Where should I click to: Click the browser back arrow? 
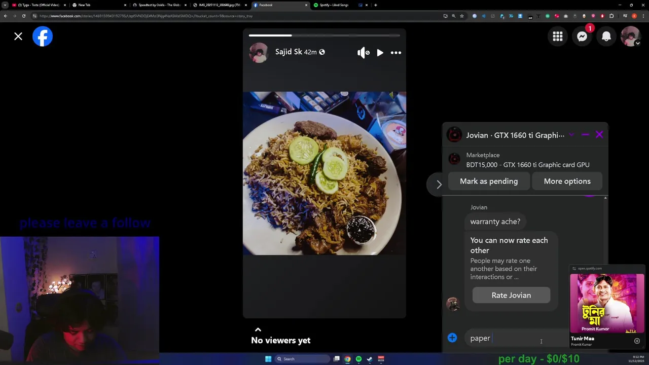pos(6,16)
